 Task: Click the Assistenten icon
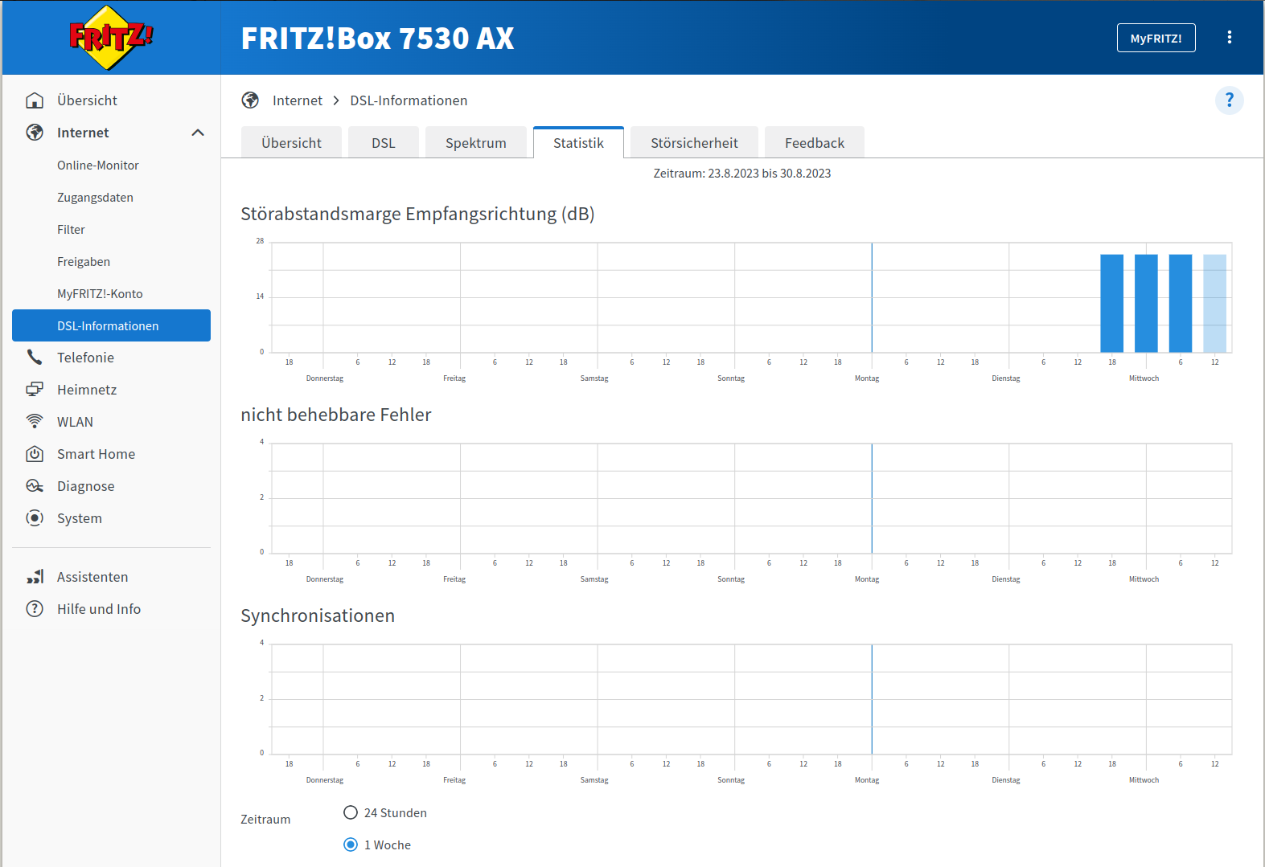click(35, 577)
